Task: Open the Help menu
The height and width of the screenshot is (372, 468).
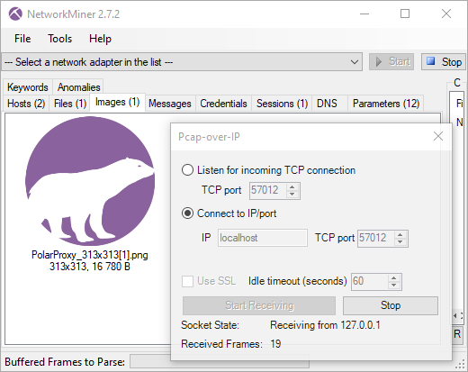Action: click(x=100, y=39)
